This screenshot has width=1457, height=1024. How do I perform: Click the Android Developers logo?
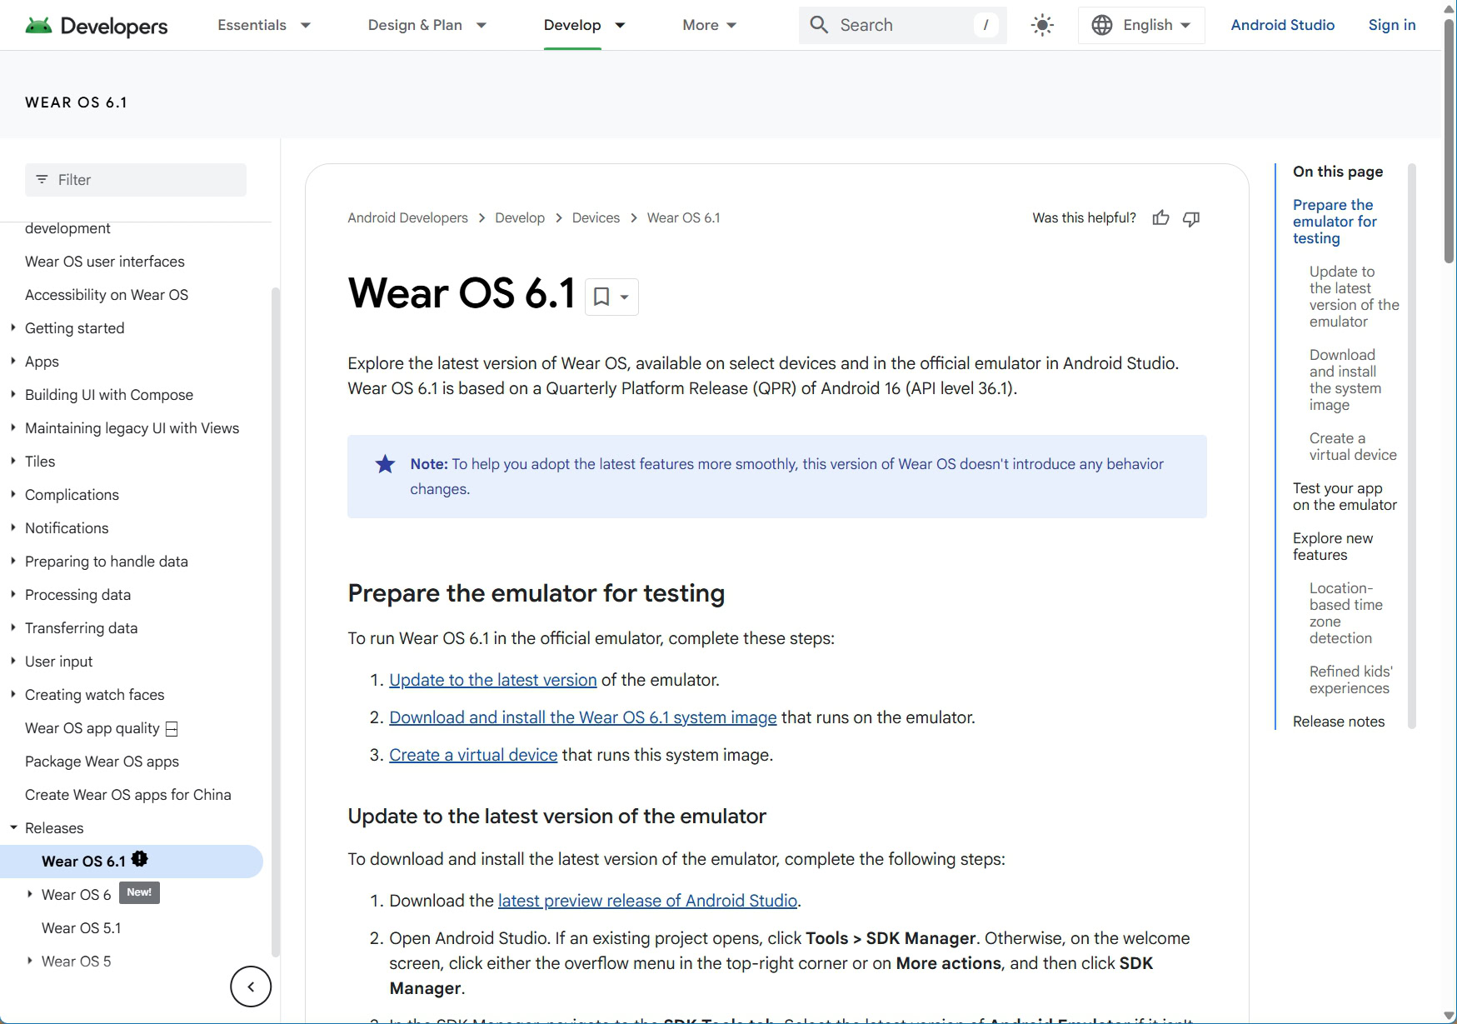click(x=94, y=25)
